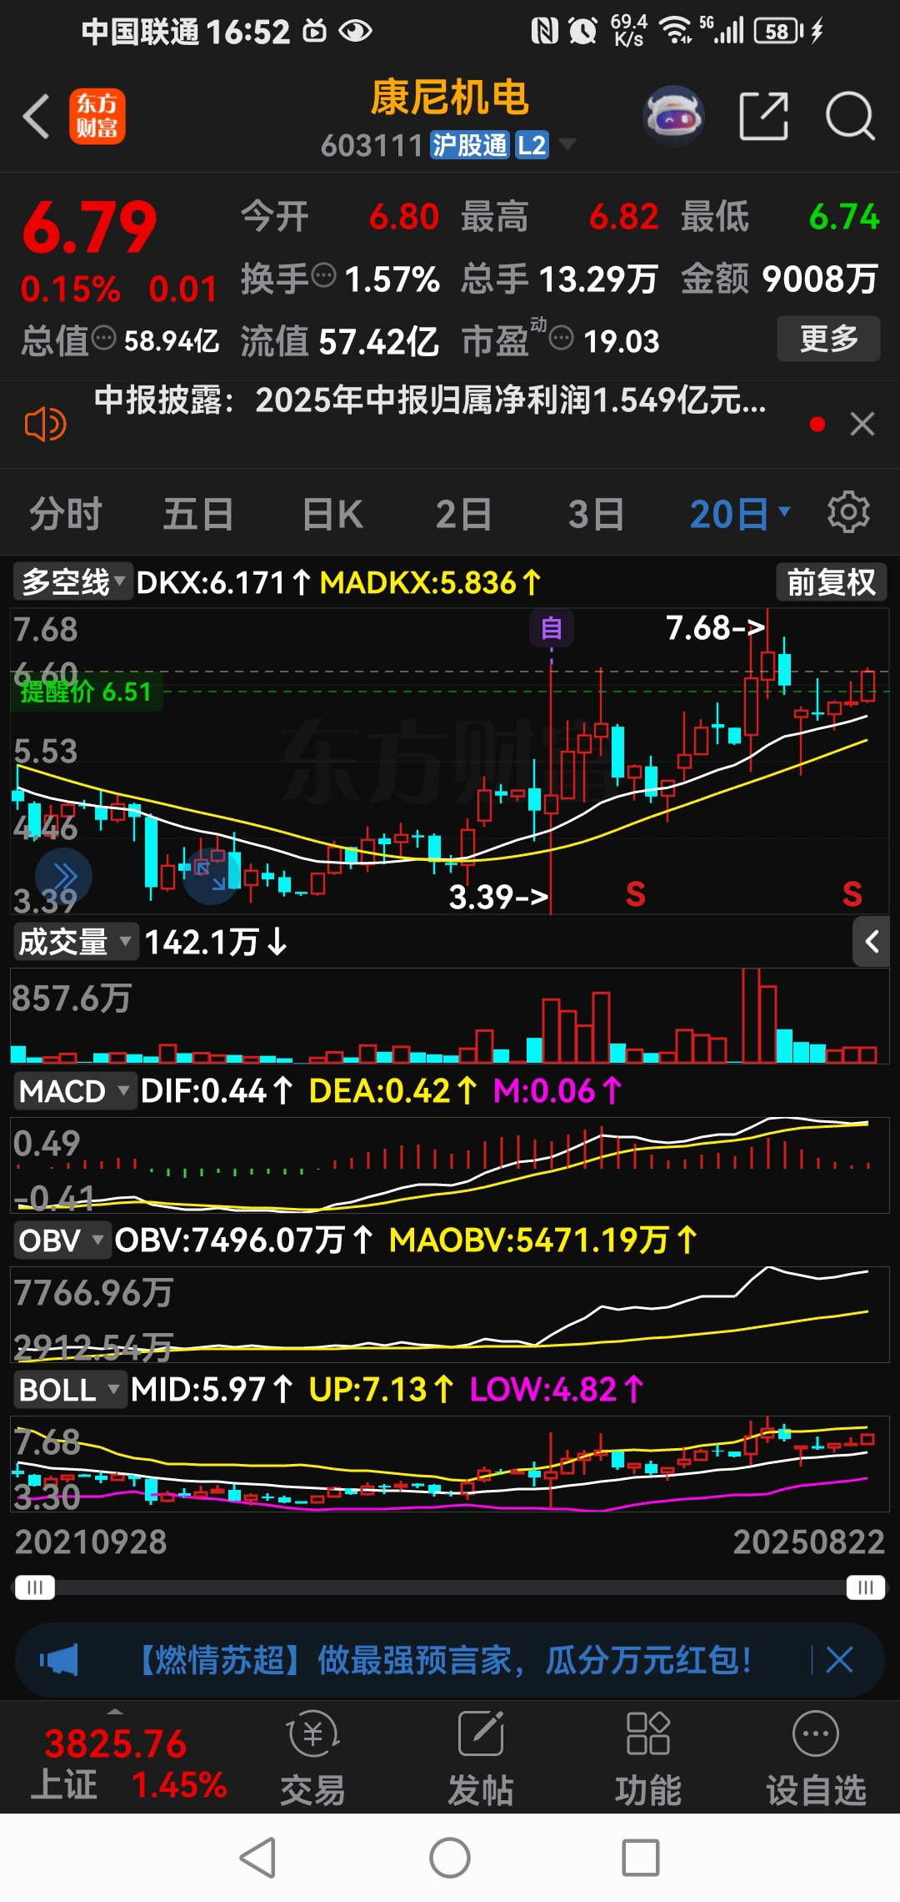The image size is (900, 1902).
Task: Tap info icon beside 换手
Action: (x=323, y=274)
